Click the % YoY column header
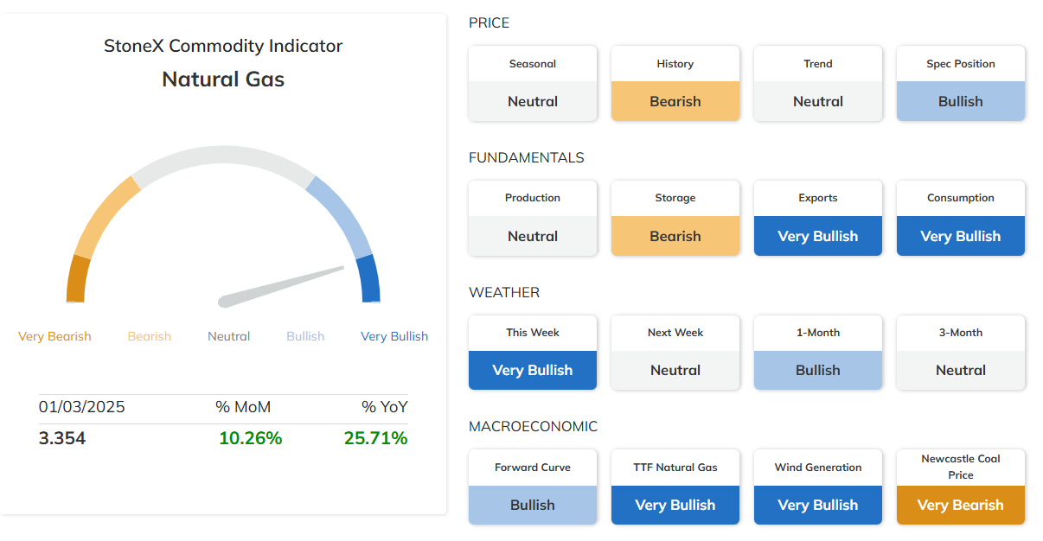This screenshot has height=541, width=1043. point(385,407)
